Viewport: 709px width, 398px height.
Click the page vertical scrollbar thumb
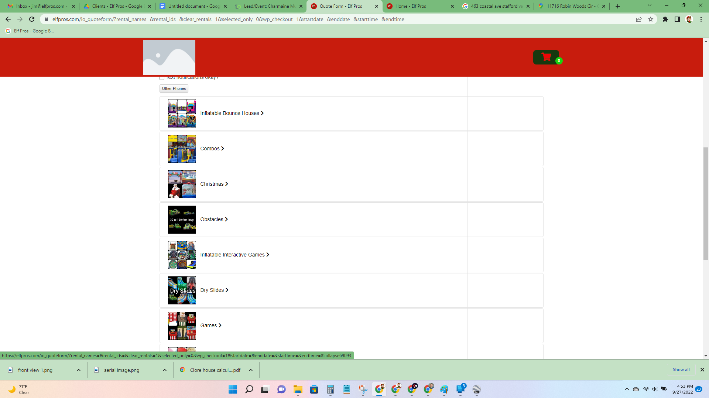pyautogui.click(x=706, y=203)
